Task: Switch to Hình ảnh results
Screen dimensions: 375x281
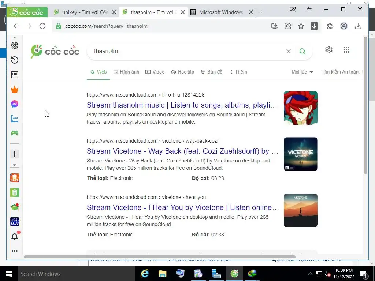Action: [x=126, y=72]
